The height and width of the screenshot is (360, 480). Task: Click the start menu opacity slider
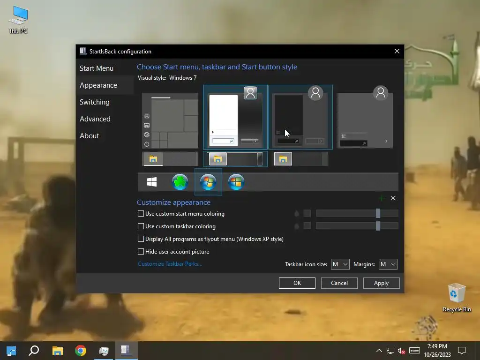tap(357, 213)
